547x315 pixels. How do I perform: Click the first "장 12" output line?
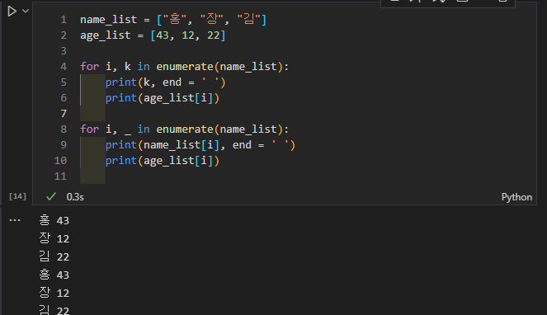tap(54, 238)
